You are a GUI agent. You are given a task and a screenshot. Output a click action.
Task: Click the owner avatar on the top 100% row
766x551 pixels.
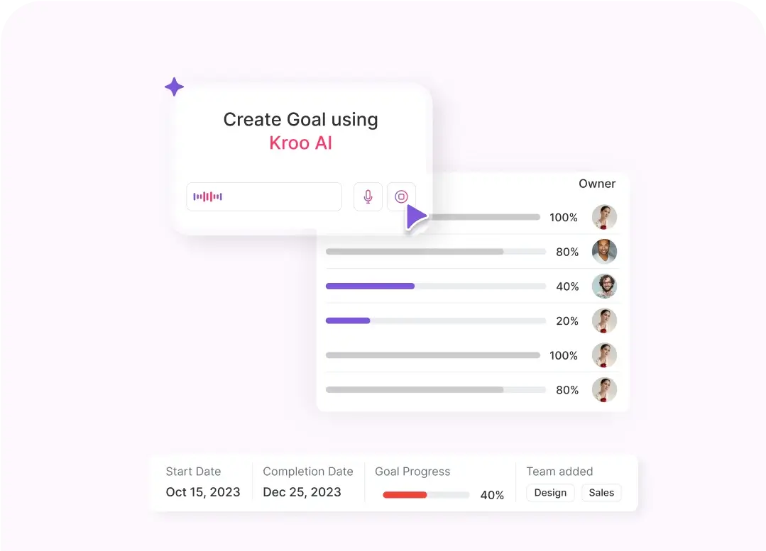[604, 217]
